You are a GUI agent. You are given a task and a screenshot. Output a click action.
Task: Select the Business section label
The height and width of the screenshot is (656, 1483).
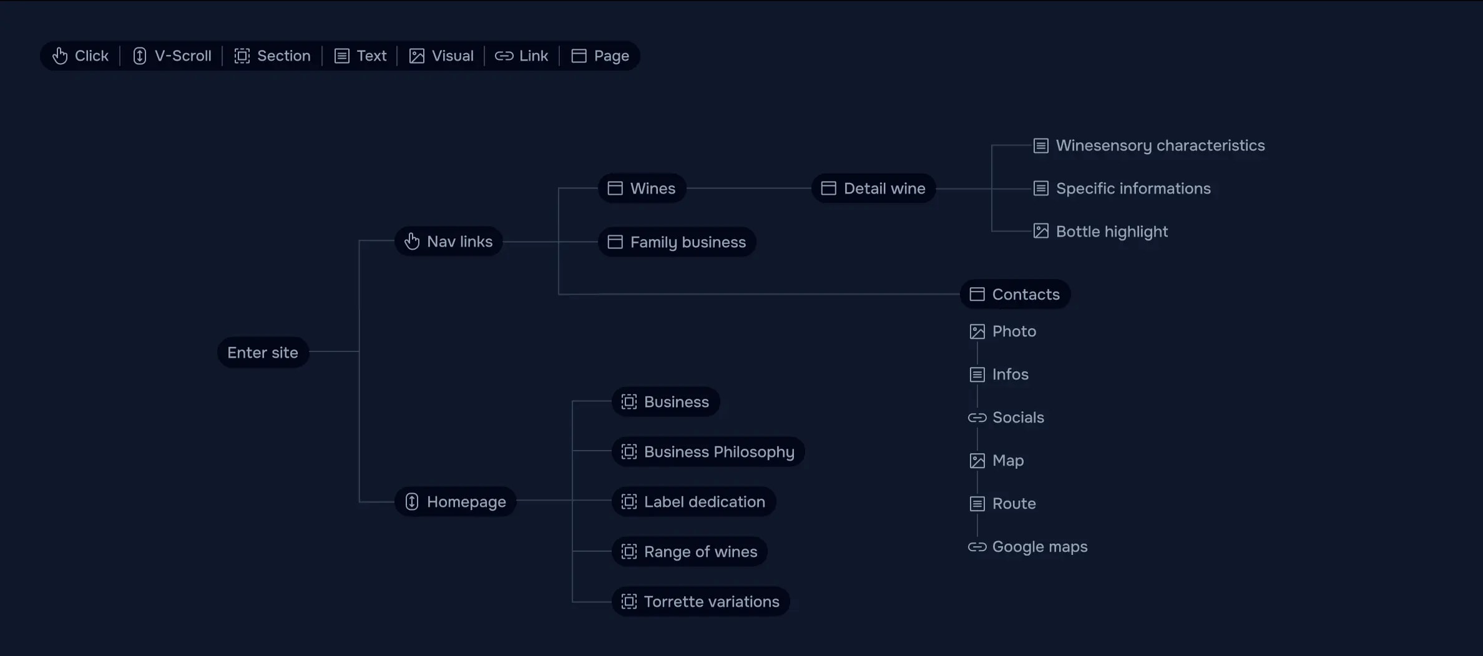[x=677, y=402]
